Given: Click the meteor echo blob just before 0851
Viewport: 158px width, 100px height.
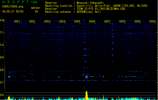Looking at the screenshot, I should tap(9, 77).
